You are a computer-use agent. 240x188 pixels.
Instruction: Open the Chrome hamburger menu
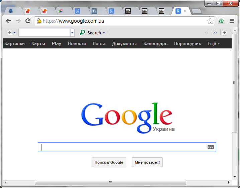coord(232,21)
